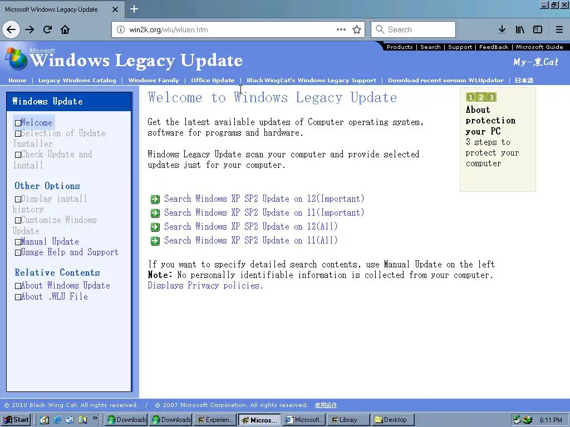Screen dimensions: 570x427
Task: Open Home in the navigation bar
Action: [x=17, y=80]
